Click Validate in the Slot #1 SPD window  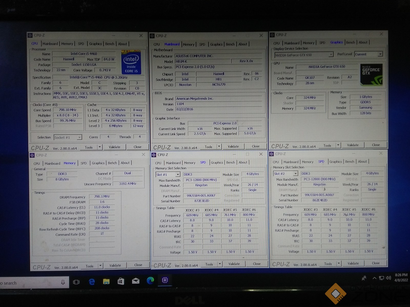[234, 264]
